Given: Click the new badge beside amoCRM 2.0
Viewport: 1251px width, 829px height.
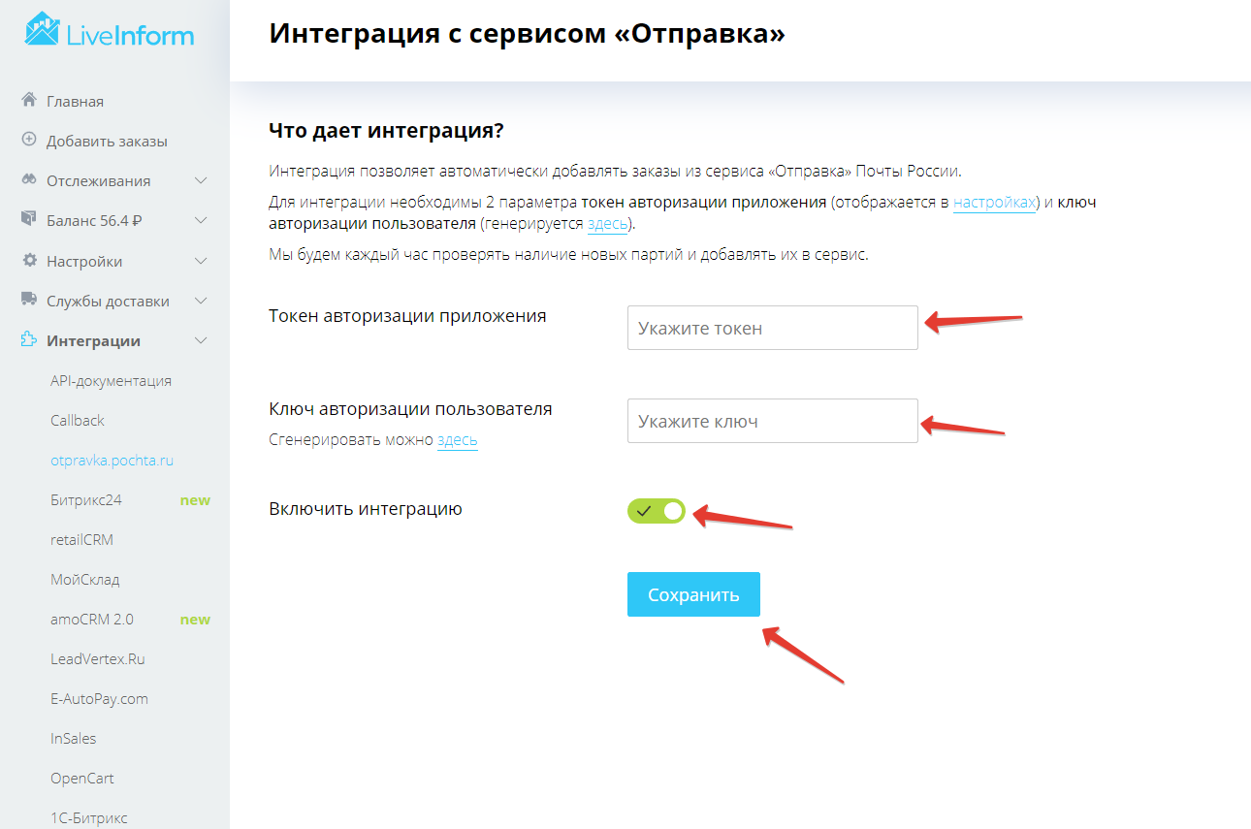Looking at the screenshot, I should [x=195, y=619].
